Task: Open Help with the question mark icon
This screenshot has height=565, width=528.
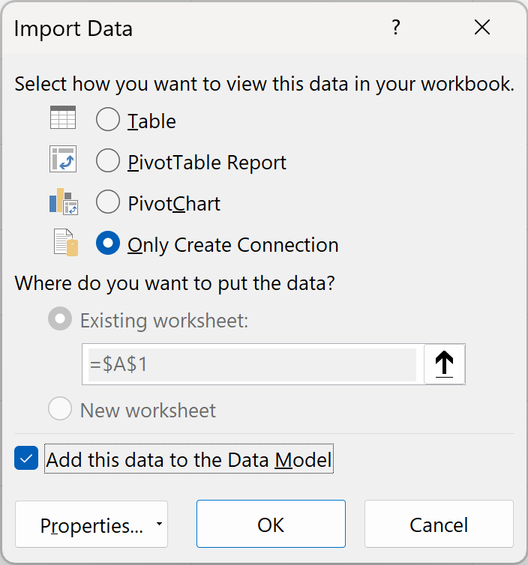Action: 396,28
